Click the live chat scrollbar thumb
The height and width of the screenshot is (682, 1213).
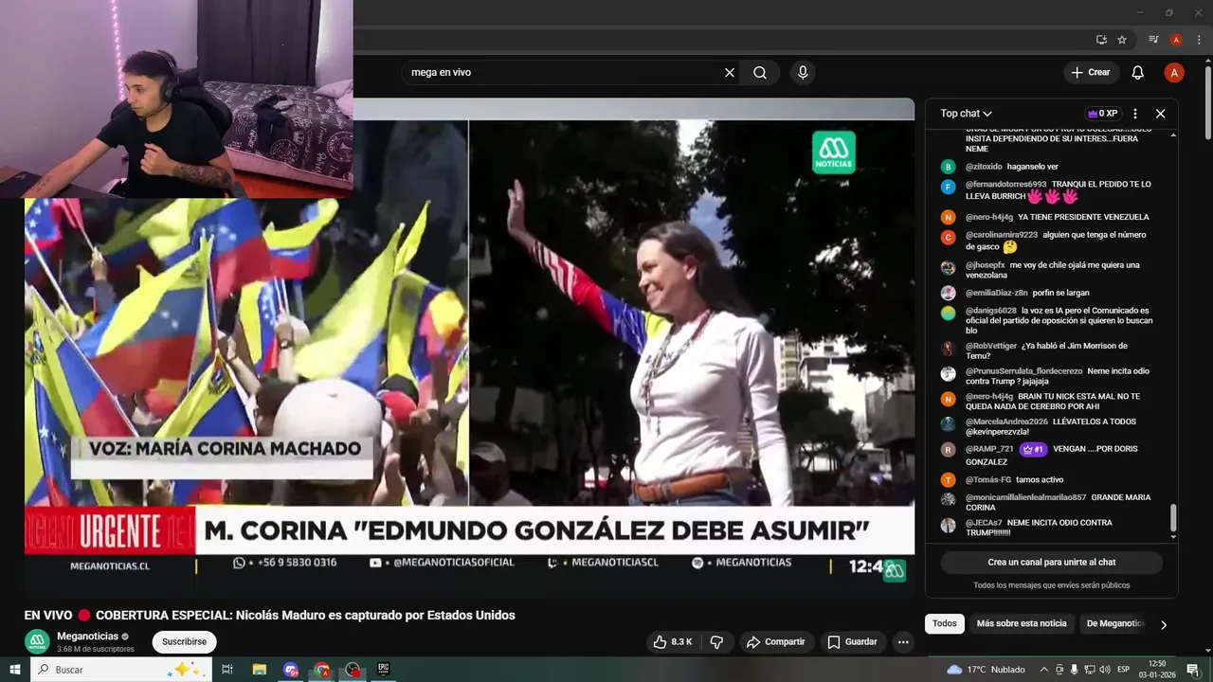tap(1173, 518)
